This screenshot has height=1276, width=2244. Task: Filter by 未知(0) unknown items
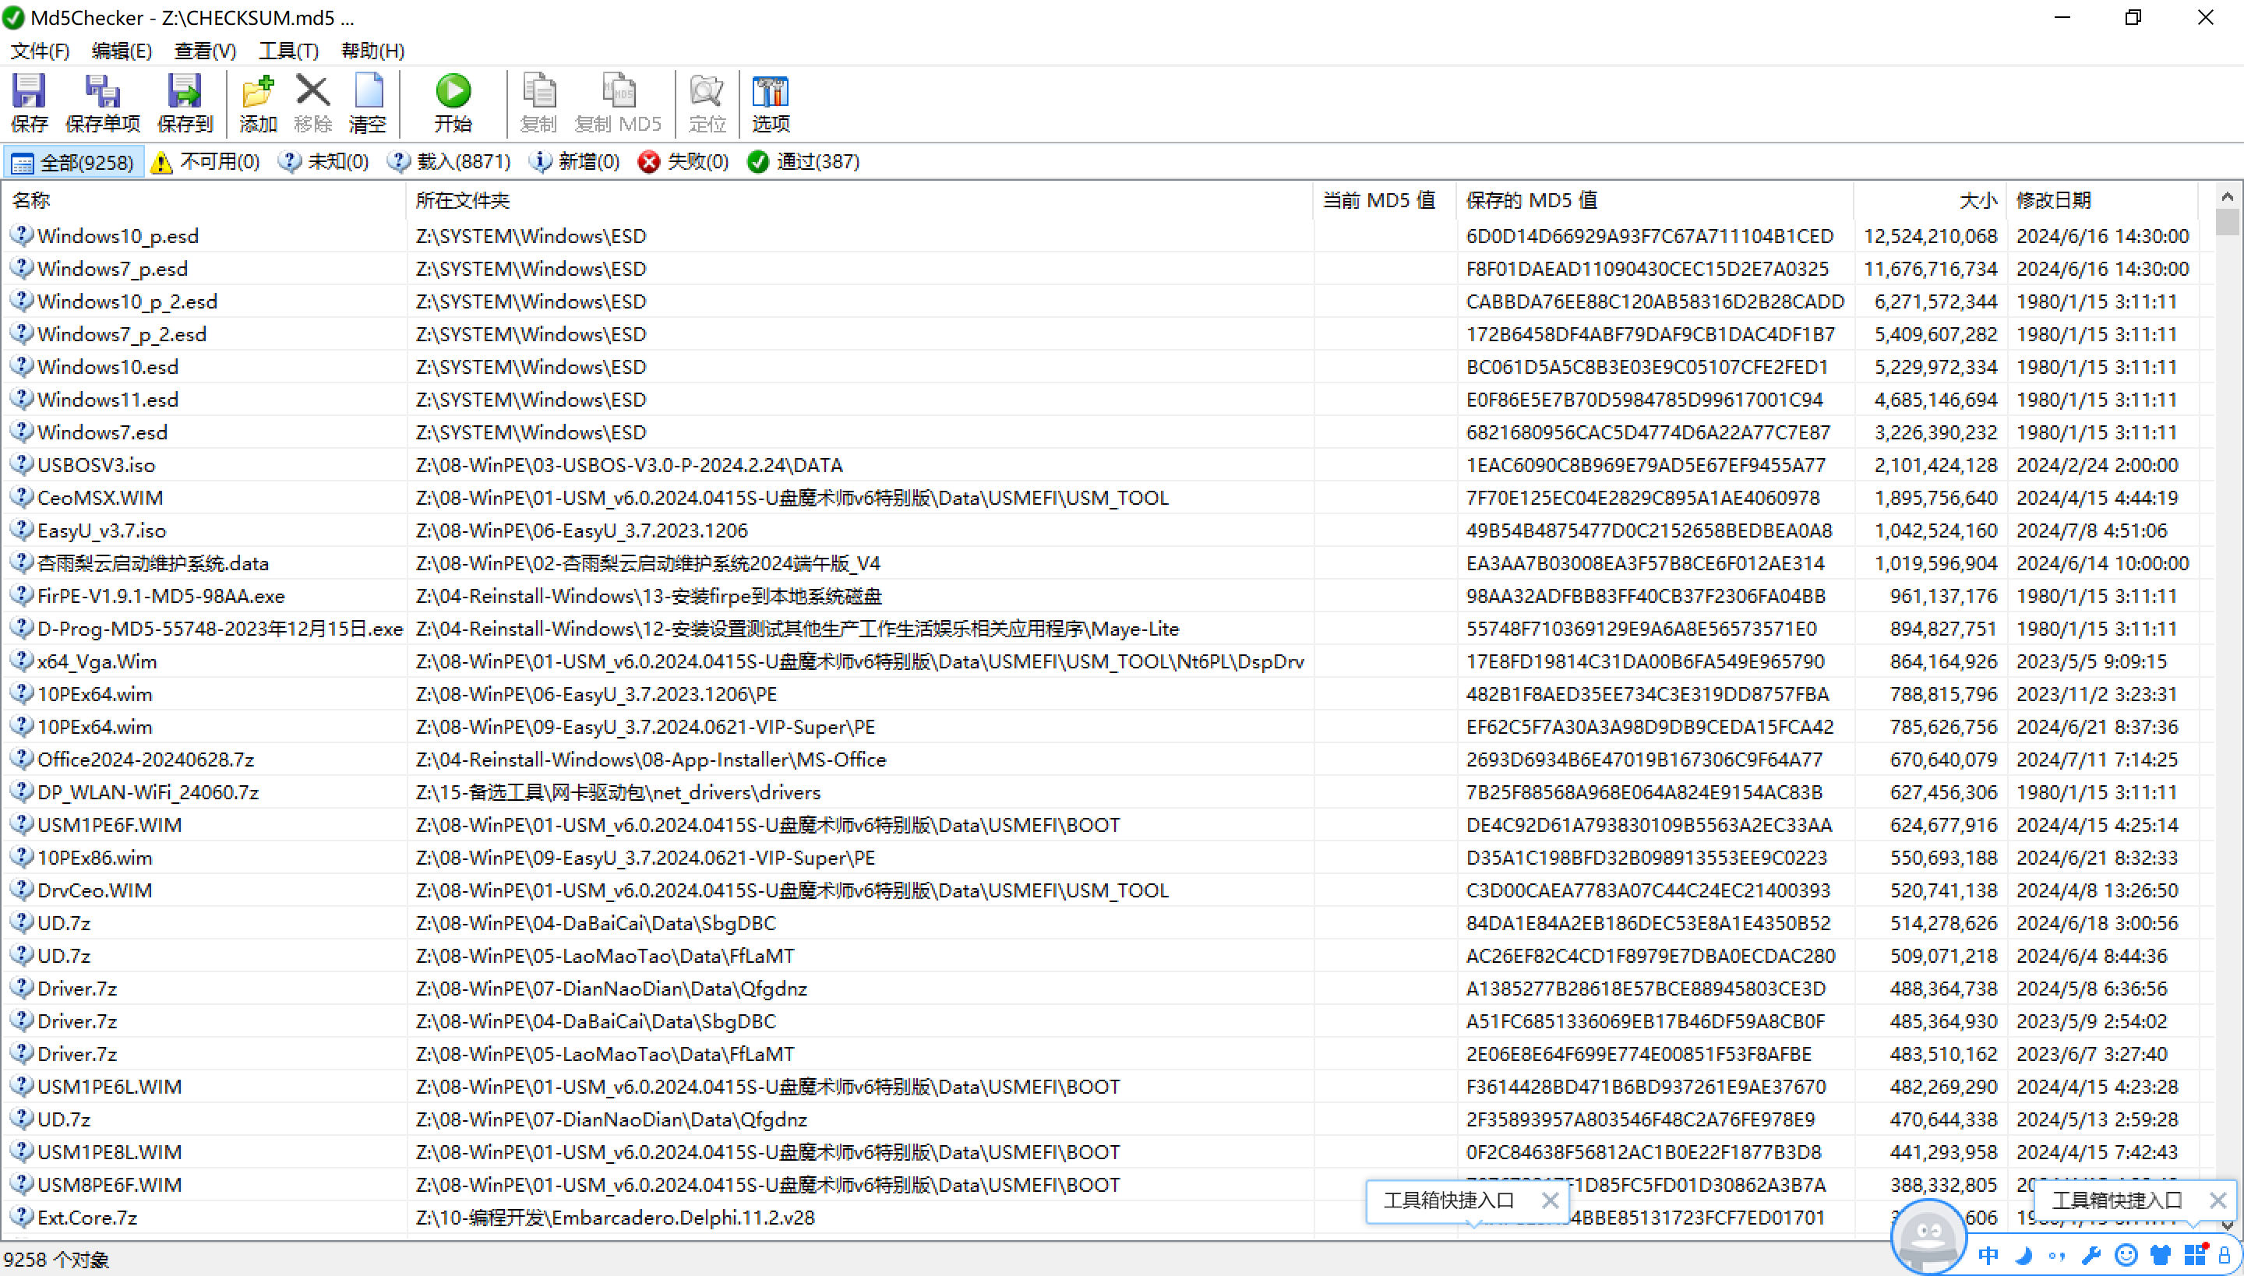click(323, 162)
